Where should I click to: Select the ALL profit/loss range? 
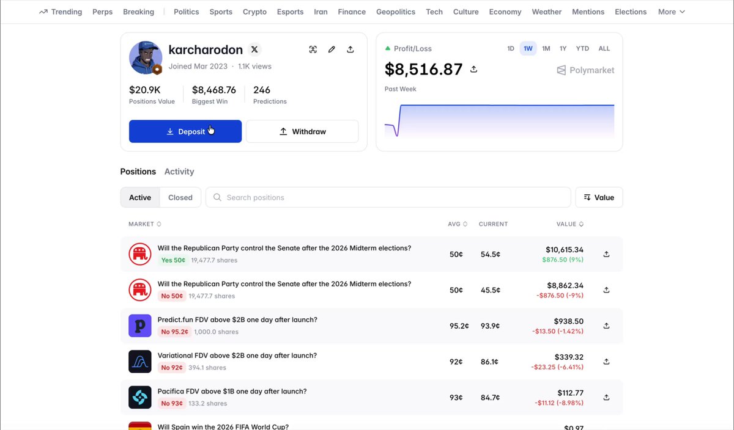tap(604, 48)
